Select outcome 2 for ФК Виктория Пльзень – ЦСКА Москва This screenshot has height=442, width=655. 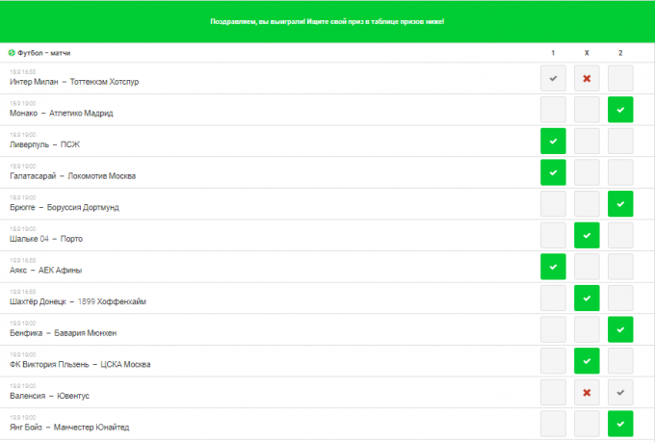click(x=620, y=361)
